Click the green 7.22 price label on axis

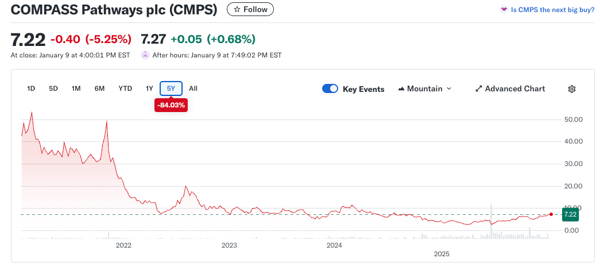(x=570, y=214)
